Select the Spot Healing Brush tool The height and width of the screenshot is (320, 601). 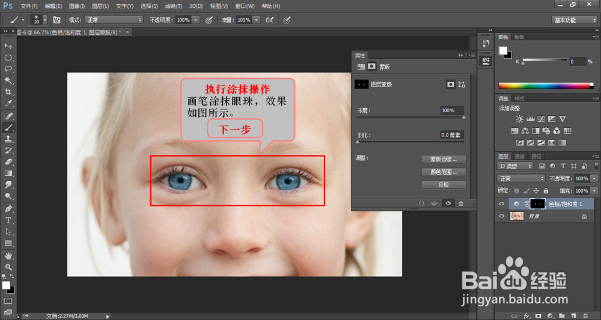8,116
